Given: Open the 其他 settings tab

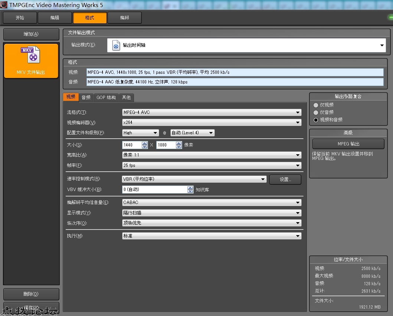Looking at the screenshot, I should point(126,98).
